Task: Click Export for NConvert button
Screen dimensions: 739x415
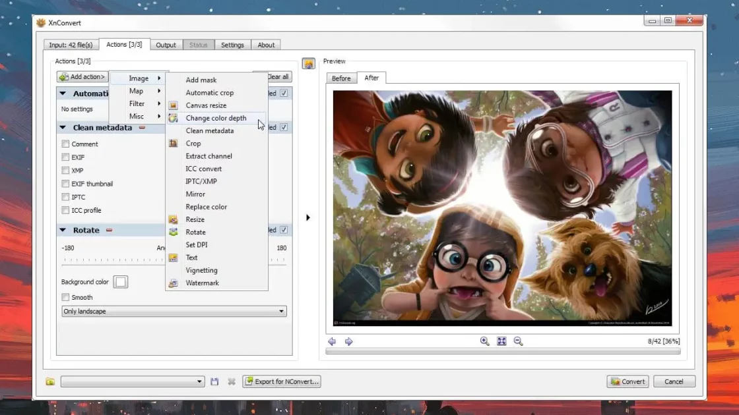Action: (282, 381)
